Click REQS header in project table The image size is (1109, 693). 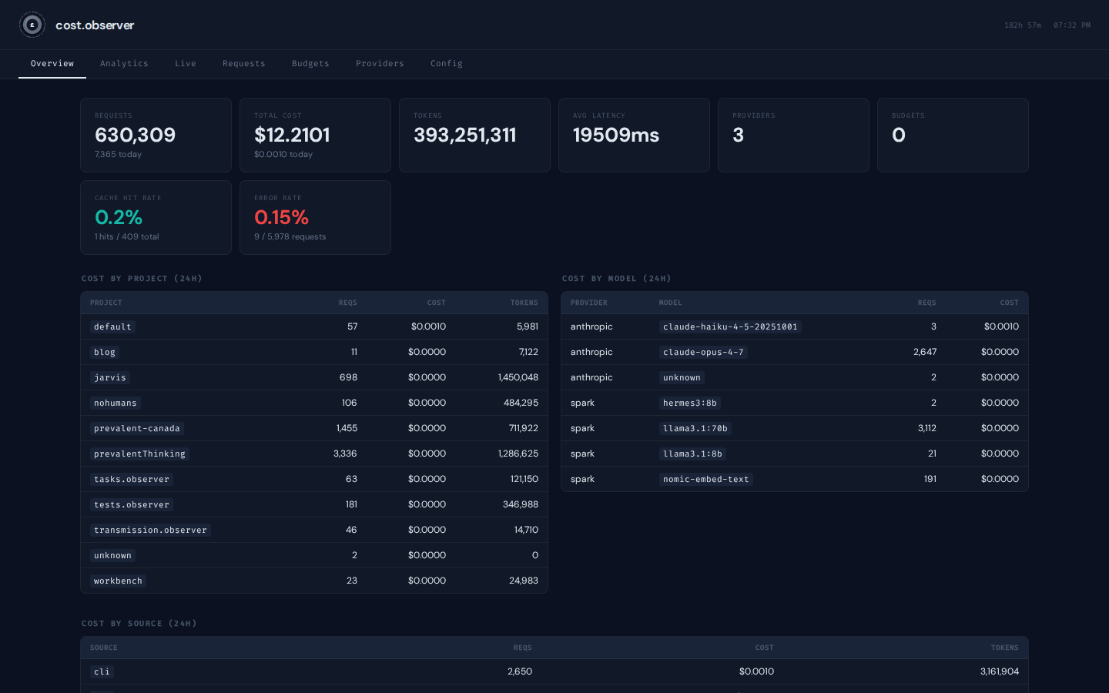(x=347, y=303)
